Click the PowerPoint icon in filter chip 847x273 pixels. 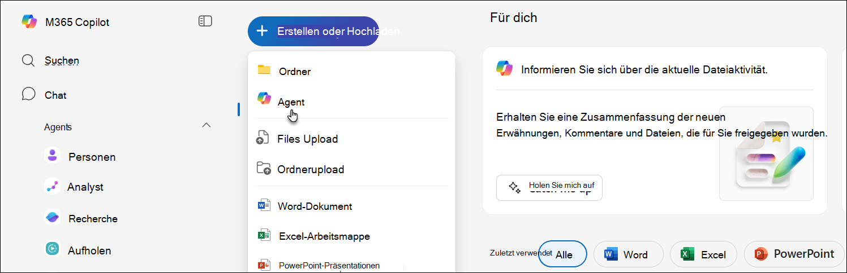pos(761,254)
